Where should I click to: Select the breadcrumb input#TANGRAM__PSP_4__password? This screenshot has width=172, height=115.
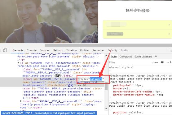(x=49, y=113)
